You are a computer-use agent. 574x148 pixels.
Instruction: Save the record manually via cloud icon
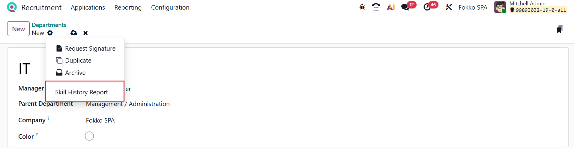[74, 33]
